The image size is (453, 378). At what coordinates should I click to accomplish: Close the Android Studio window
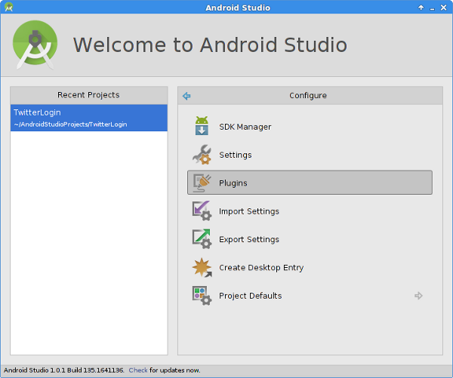[x=443, y=8]
